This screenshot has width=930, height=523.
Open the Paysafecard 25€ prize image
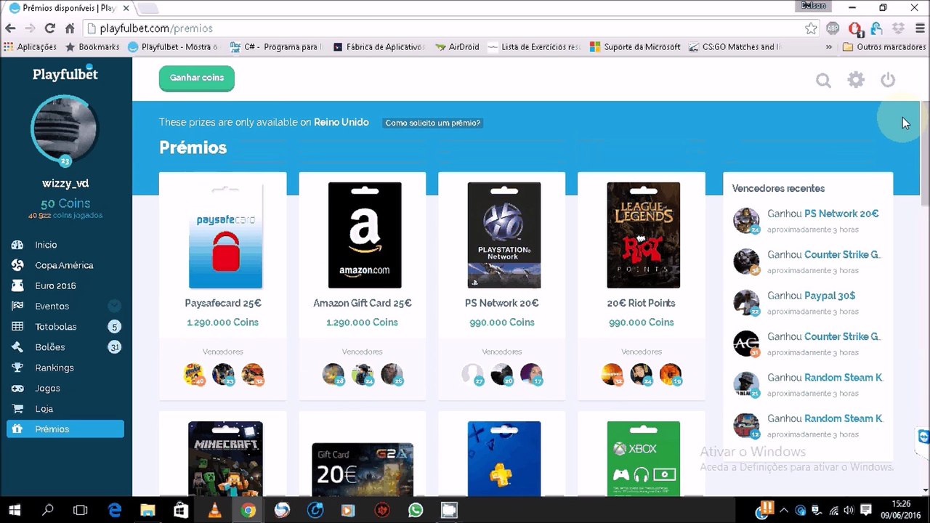click(225, 235)
